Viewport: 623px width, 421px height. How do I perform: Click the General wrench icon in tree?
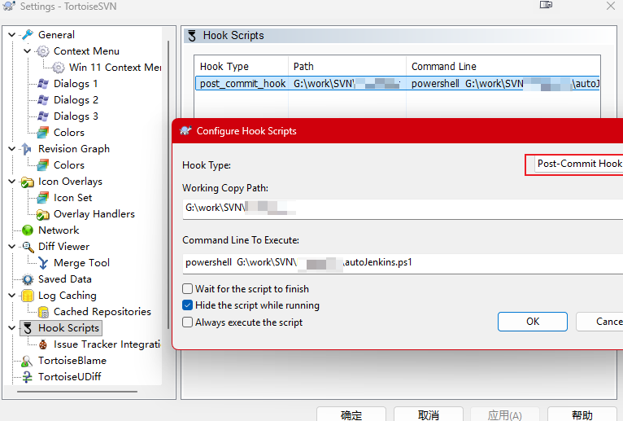pyautogui.click(x=28, y=35)
